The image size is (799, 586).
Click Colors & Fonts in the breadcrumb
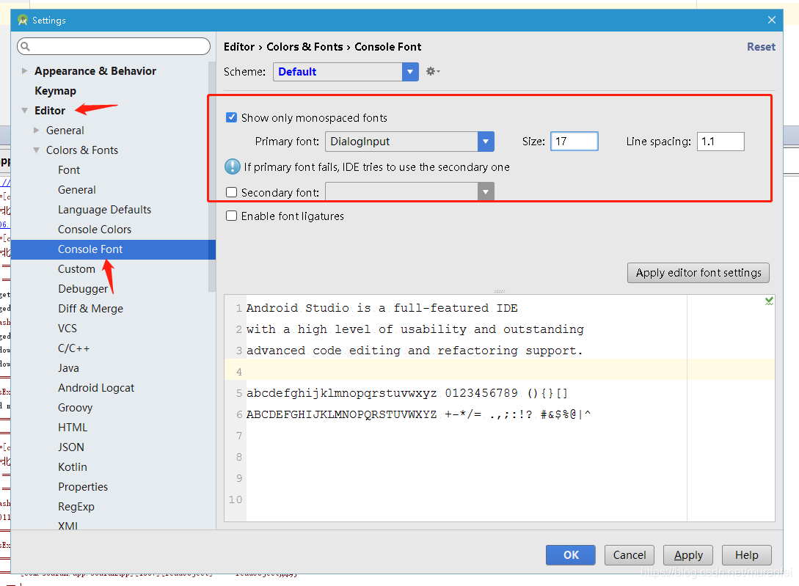tap(304, 47)
